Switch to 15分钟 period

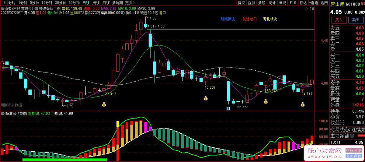(47, 3)
